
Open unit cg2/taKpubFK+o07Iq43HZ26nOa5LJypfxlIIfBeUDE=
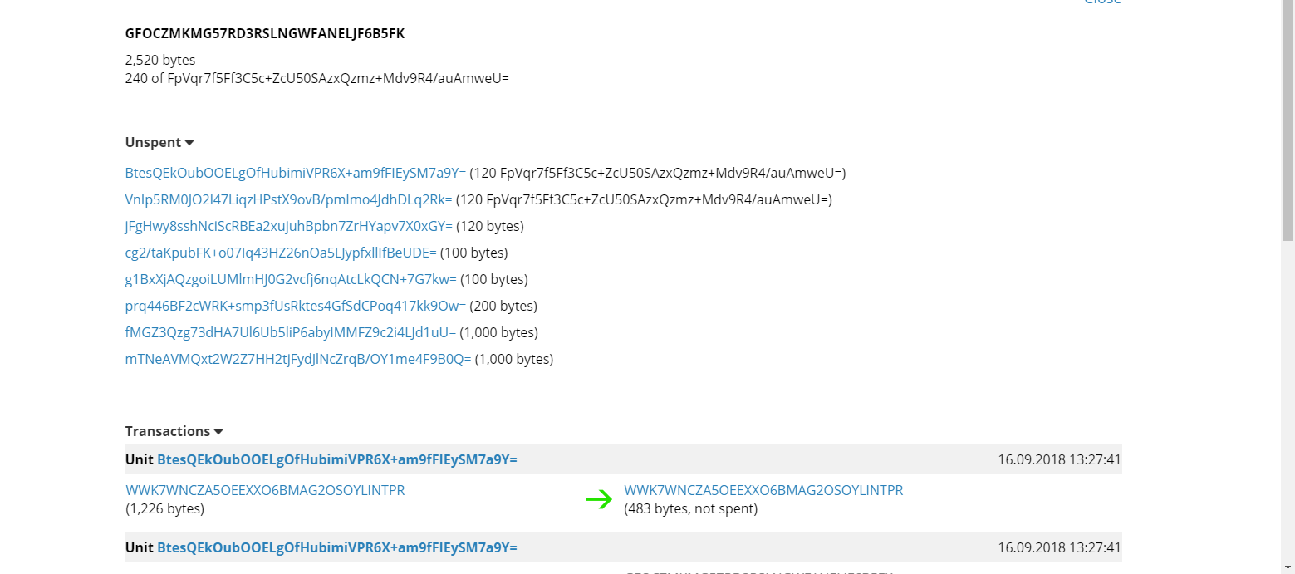[281, 253]
